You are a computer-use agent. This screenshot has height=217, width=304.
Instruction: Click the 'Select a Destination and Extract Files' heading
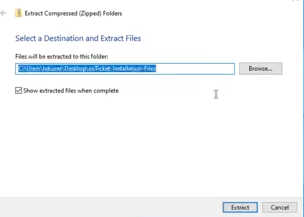[78, 38]
